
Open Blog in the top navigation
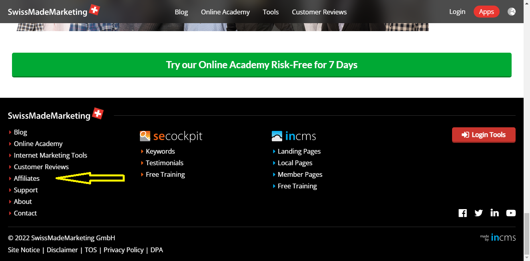click(181, 12)
